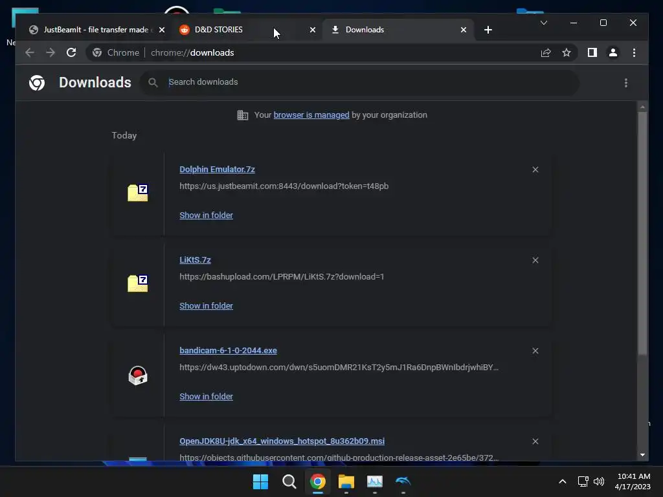
Task: Open the performance monitor taskbar app
Action: click(375, 481)
